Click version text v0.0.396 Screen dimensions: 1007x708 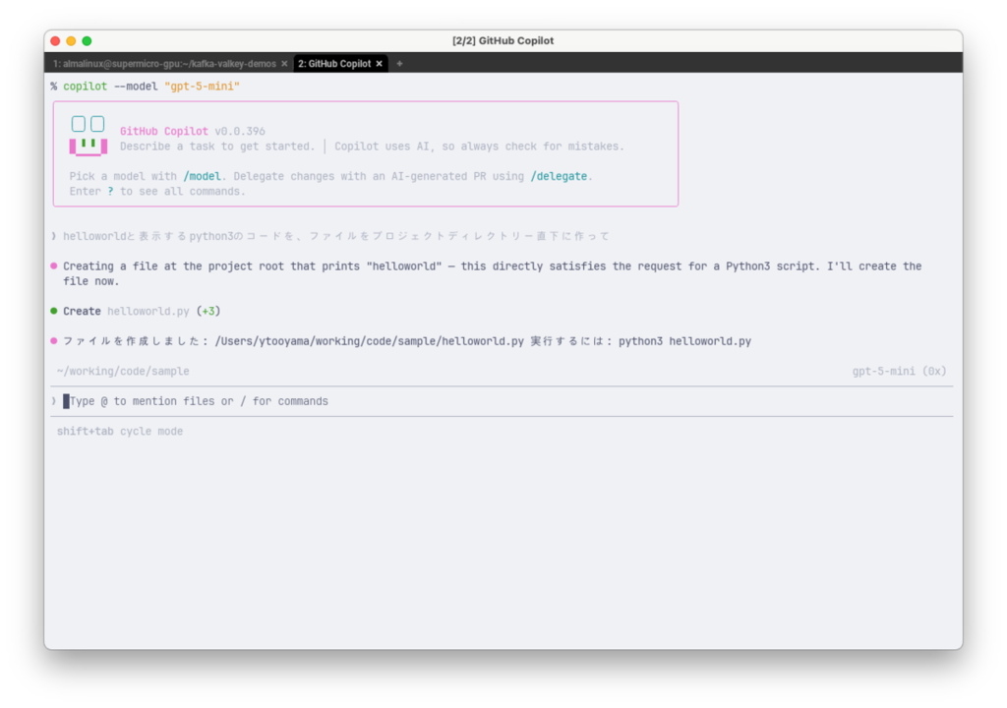click(240, 131)
